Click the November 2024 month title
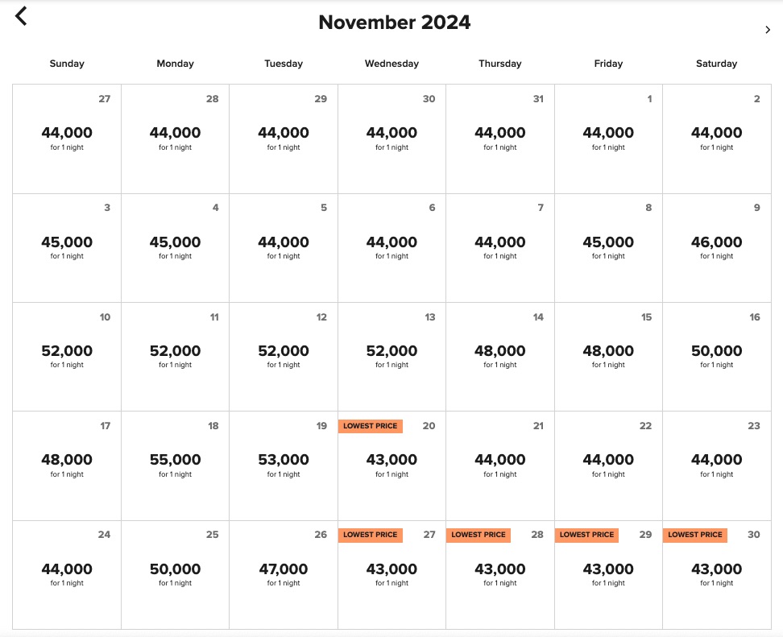Image resolution: width=783 pixels, height=637 pixels. (x=393, y=23)
